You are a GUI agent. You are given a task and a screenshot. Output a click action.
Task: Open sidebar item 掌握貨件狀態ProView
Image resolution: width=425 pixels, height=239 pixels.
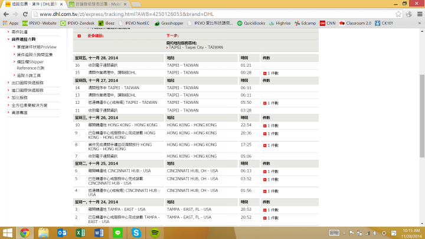coord(37,47)
